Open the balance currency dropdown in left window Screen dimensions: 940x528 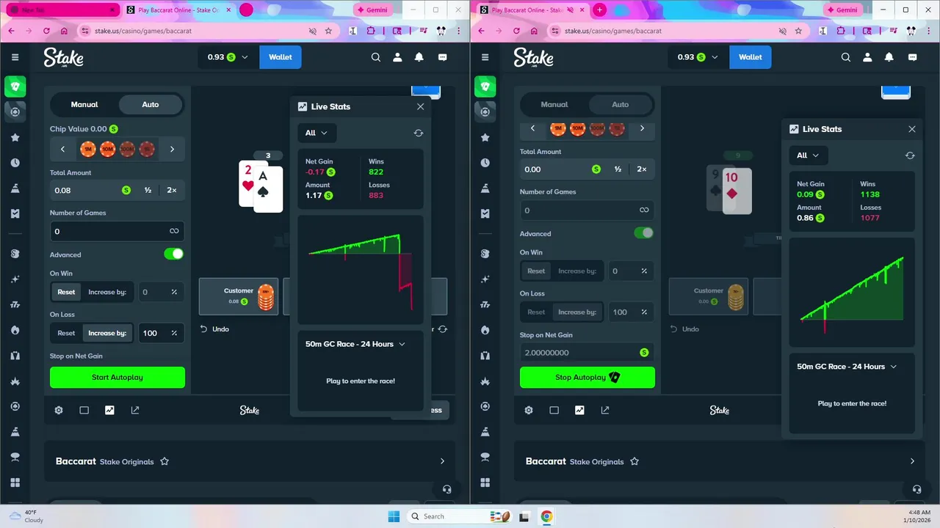pos(228,57)
